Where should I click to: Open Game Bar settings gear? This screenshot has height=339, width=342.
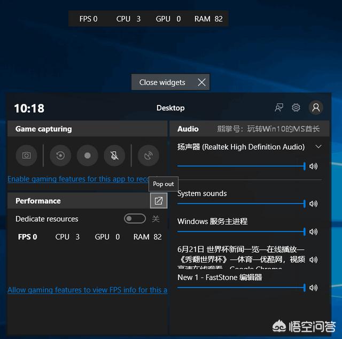296,107
